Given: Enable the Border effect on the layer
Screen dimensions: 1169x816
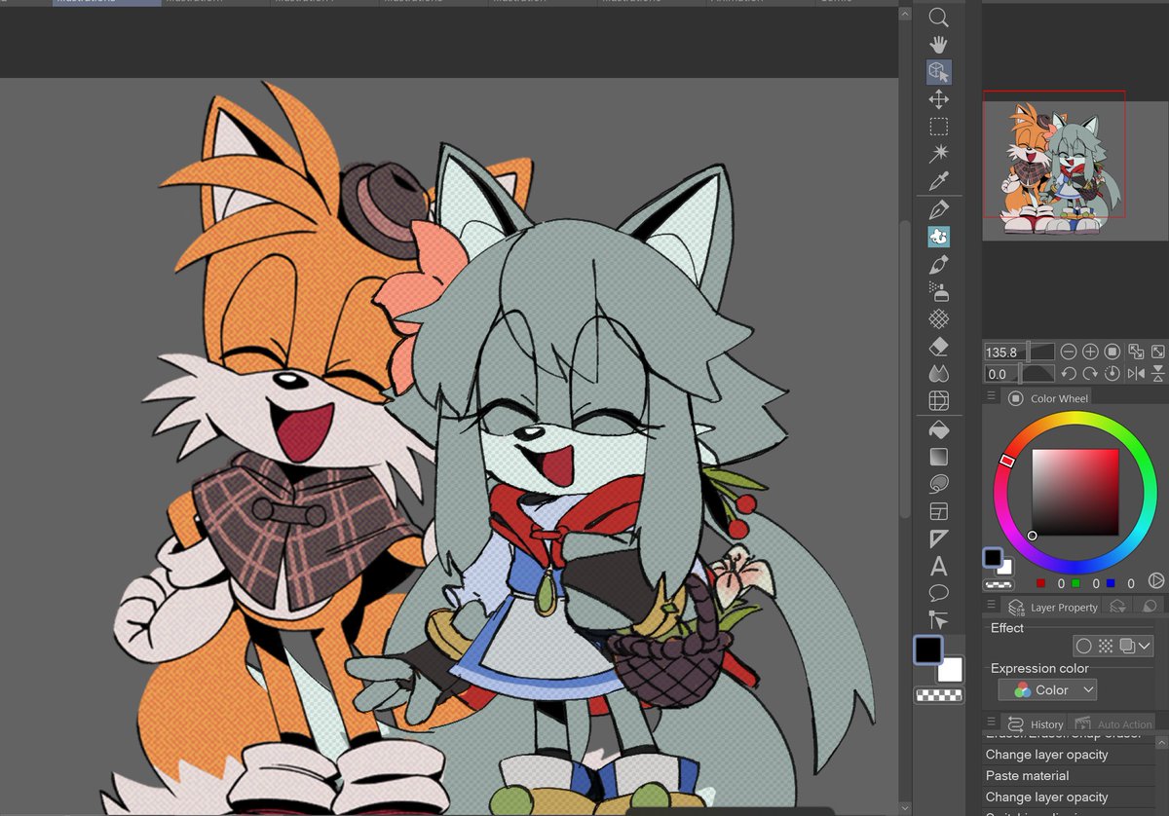Looking at the screenshot, I should coord(1083,645).
